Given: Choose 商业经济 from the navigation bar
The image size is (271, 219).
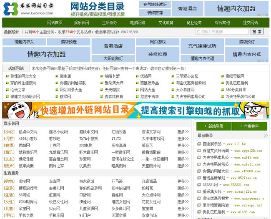Looking at the screenshot, I should point(194,23).
